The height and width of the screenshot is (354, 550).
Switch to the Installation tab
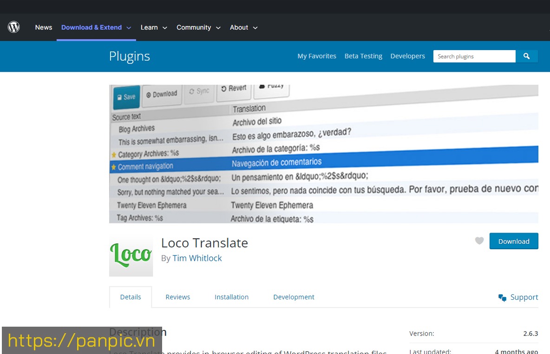231,297
